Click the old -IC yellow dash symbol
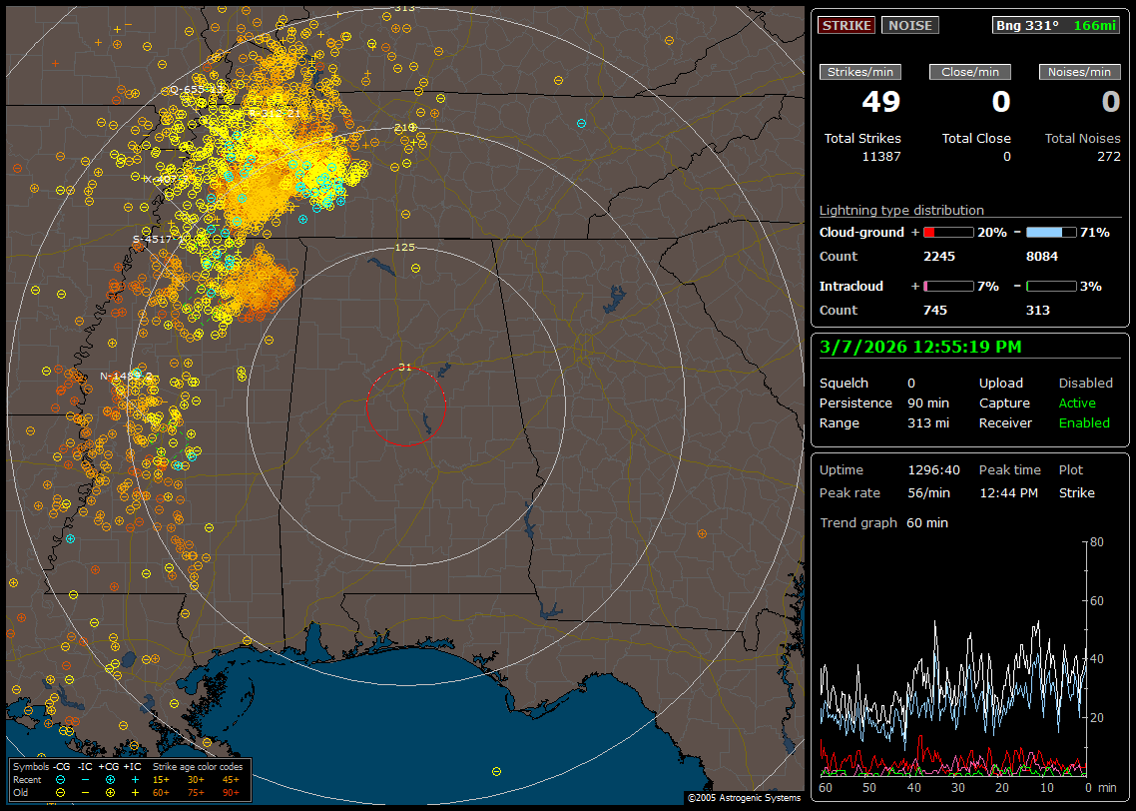Screen dimensions: 1136x811 pos(85,792)
